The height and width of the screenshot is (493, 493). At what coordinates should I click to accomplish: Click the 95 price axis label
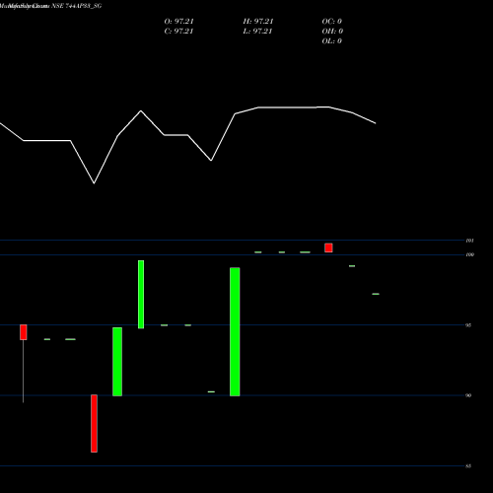468,325
